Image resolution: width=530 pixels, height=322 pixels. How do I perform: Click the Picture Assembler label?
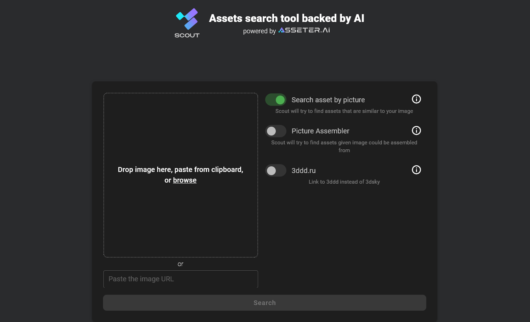tap(320, 131)
